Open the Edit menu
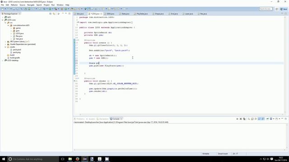 tap(7, 5)
